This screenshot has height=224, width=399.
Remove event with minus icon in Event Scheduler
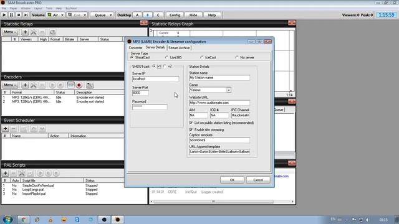click(x=14, y=129)
